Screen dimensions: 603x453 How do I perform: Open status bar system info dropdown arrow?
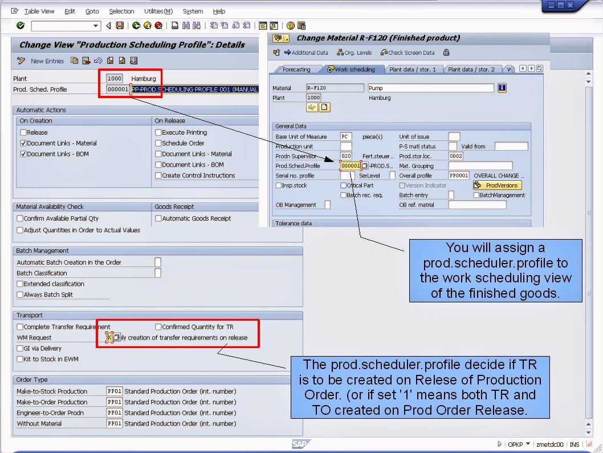tap(528, 444)
